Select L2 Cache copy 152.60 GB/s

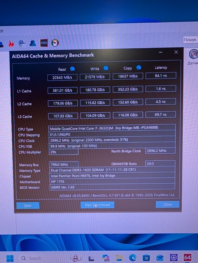128,102
